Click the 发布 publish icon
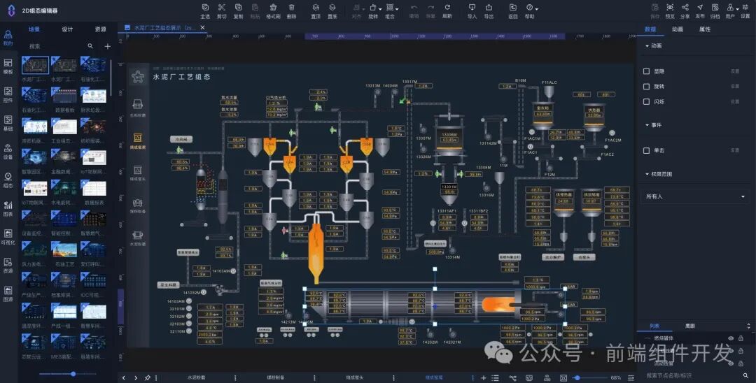Image resolution: width=756 pixels, height=383 pixels. pyautogui.click(x=700, y=7)
